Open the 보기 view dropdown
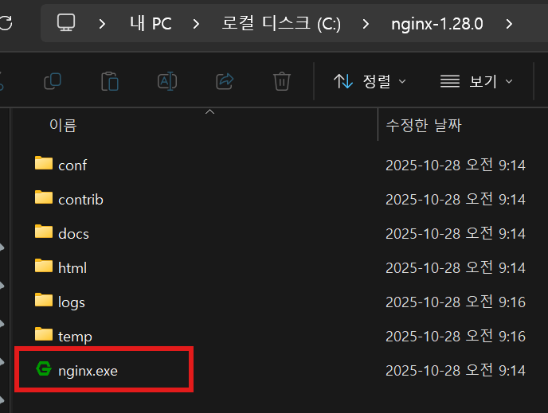The width and height of the screenshot is (548, 413). [476, 81]
